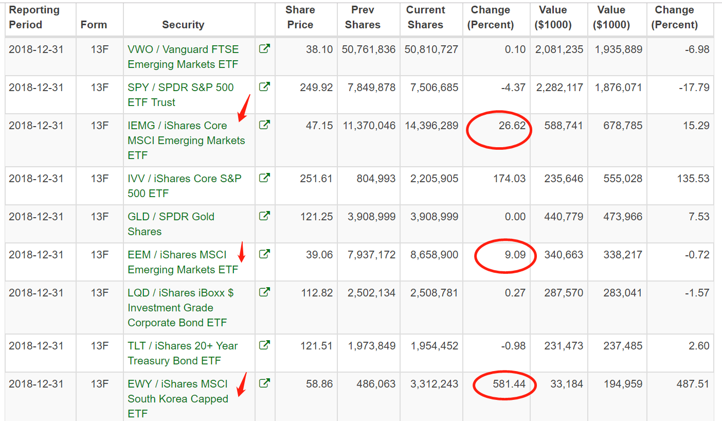Open external link icon for EWY
This screenshot has height=421, width=722.
[x=264, y=384]
